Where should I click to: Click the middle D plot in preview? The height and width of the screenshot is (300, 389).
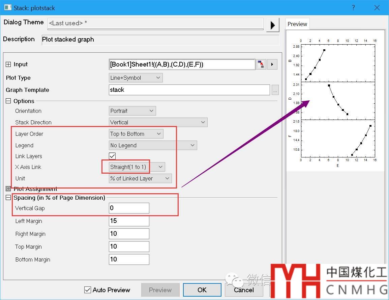(338, 101)
